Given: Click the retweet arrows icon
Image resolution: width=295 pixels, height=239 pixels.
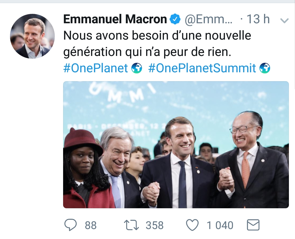Looking at the screenshot, I should pos(132,225).
